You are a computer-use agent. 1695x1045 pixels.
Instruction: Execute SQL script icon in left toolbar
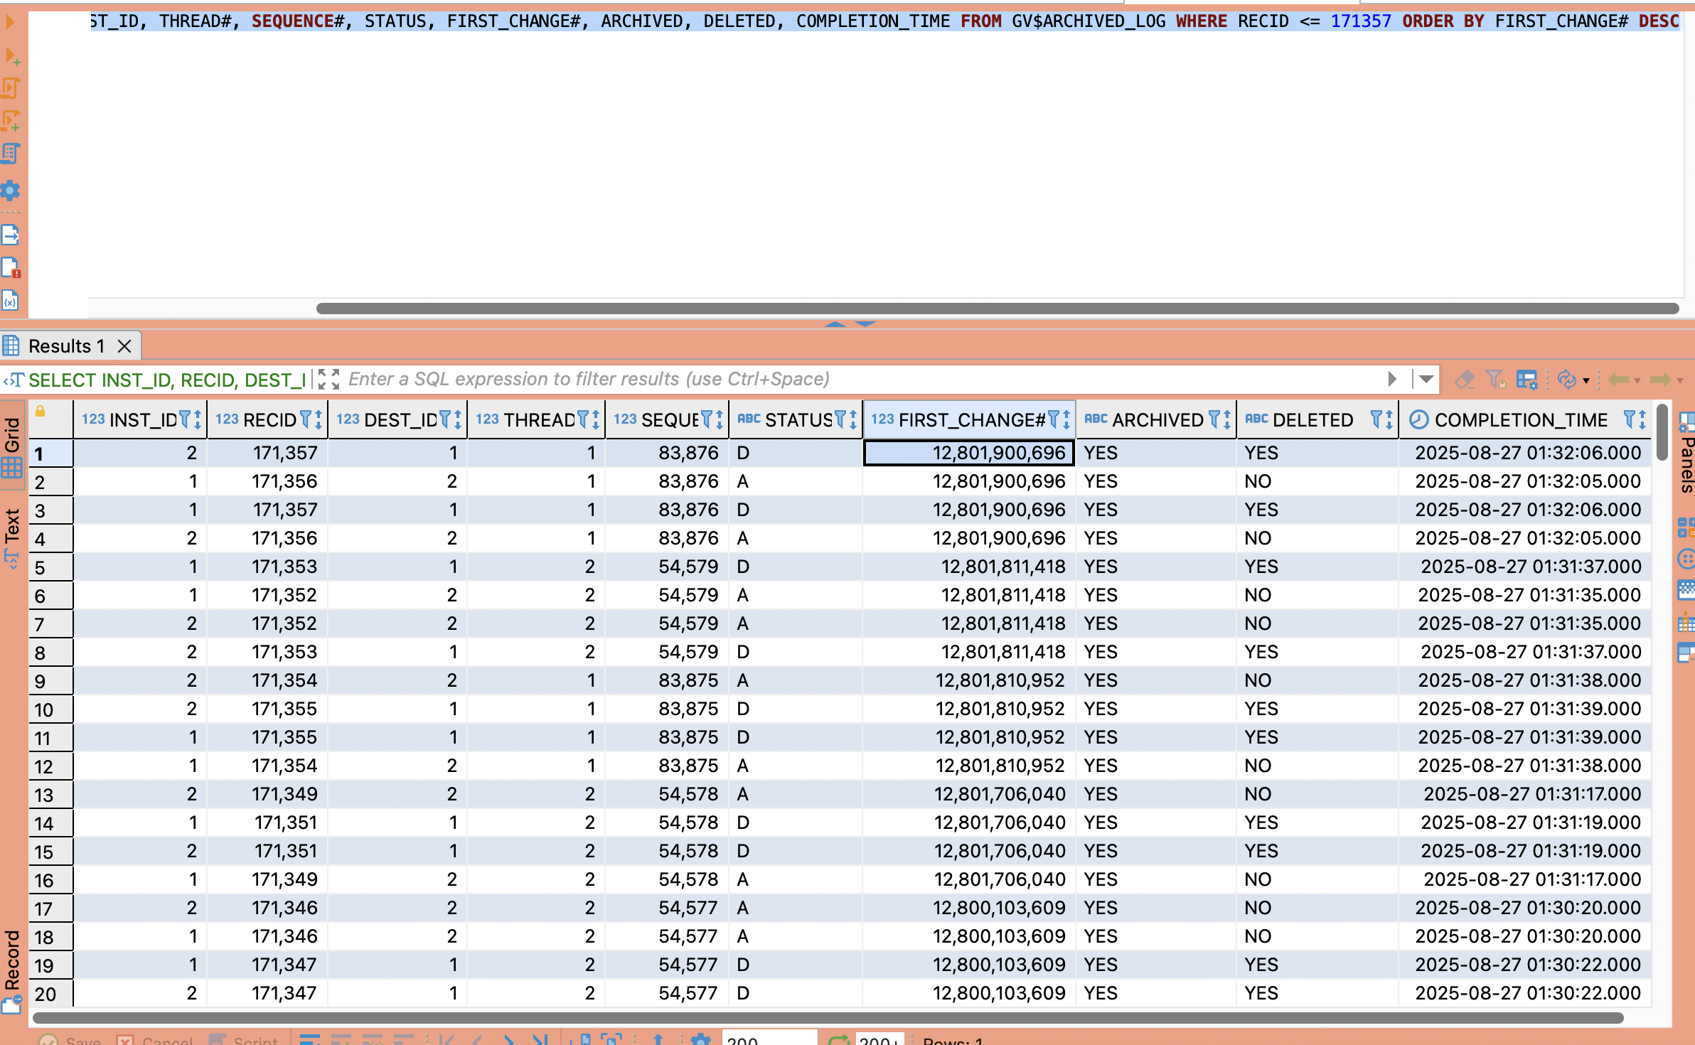pyautogui.click(x=11, y=88)
